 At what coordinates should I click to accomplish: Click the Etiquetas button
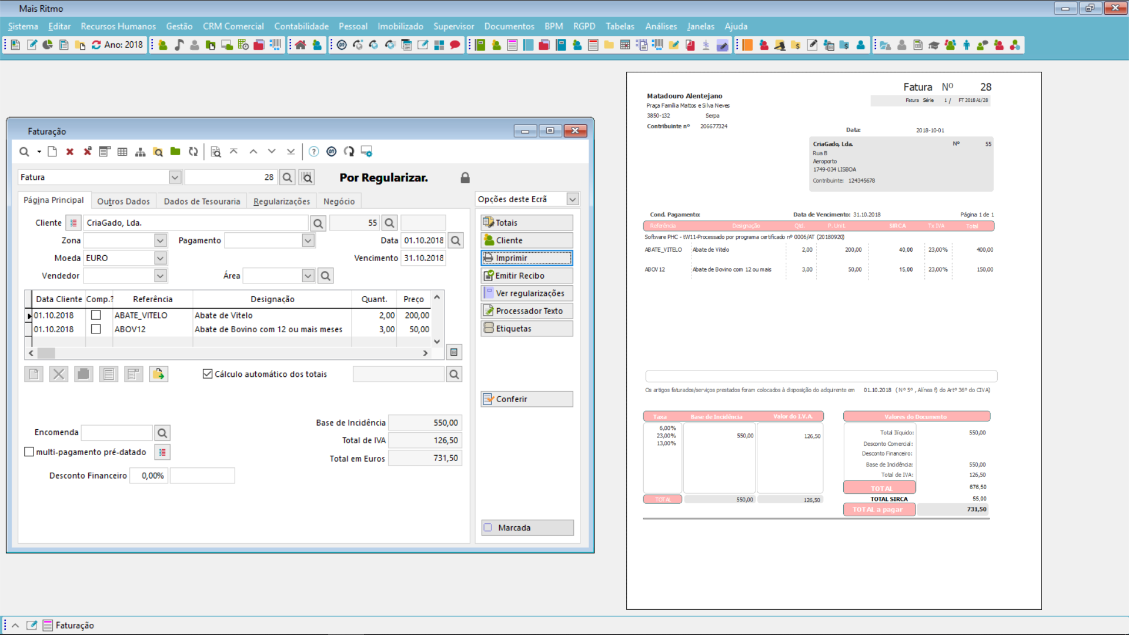coord(527,329)
